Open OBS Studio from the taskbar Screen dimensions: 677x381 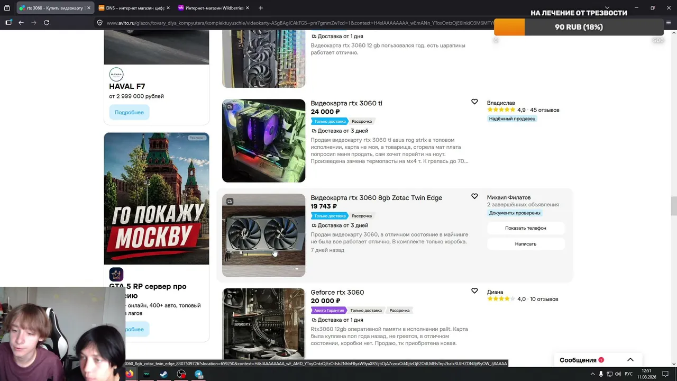click(x=181, y=374)
